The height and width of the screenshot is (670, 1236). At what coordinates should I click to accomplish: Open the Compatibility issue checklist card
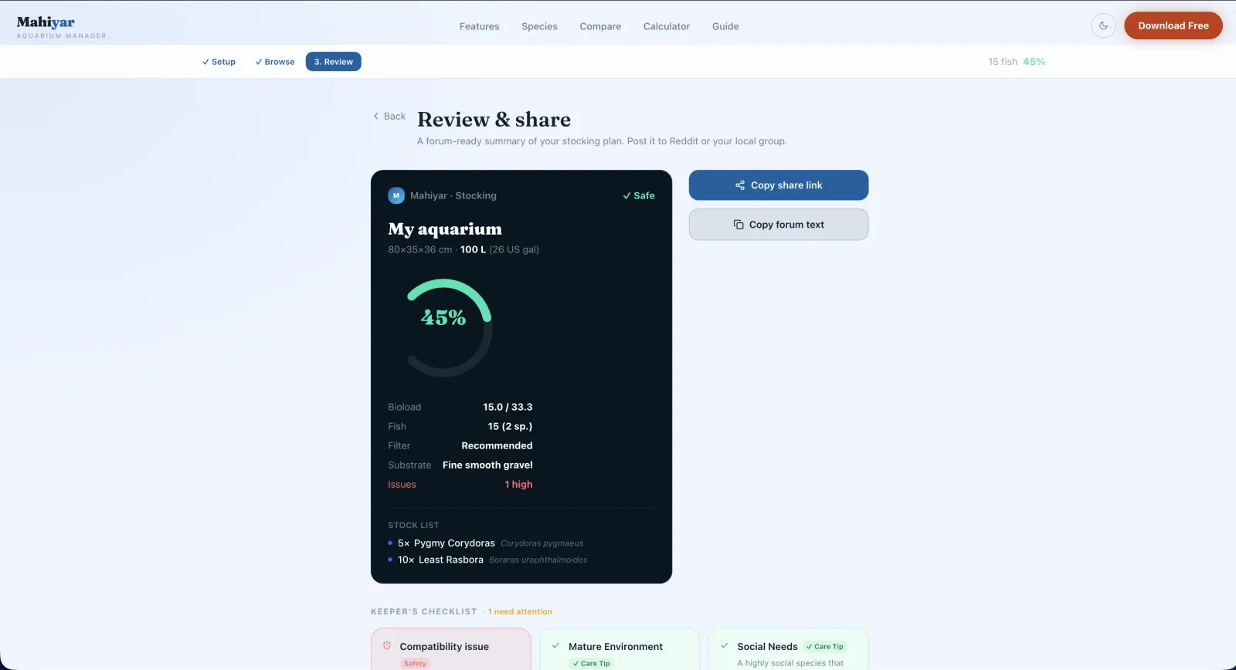click(x=451, y=649)
